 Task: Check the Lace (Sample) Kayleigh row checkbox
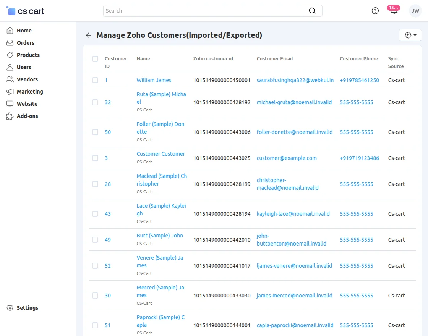point(95,214)
